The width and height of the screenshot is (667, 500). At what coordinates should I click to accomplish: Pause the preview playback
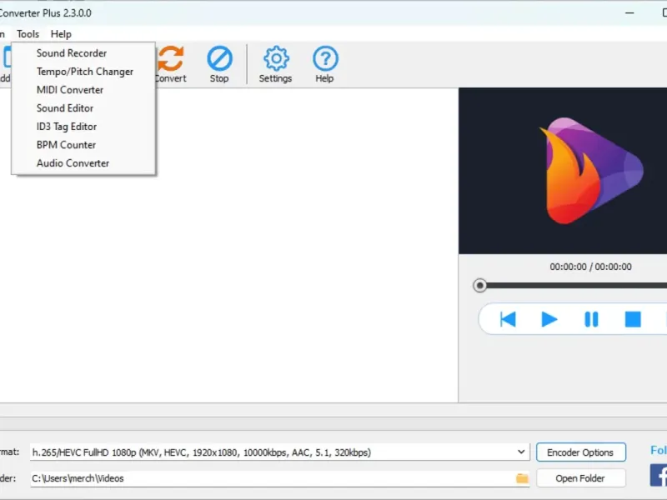coord(591,319)
